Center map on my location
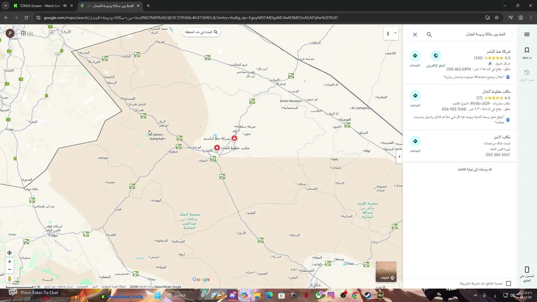This screenshot has height=302, width=537. pos(9,253)
